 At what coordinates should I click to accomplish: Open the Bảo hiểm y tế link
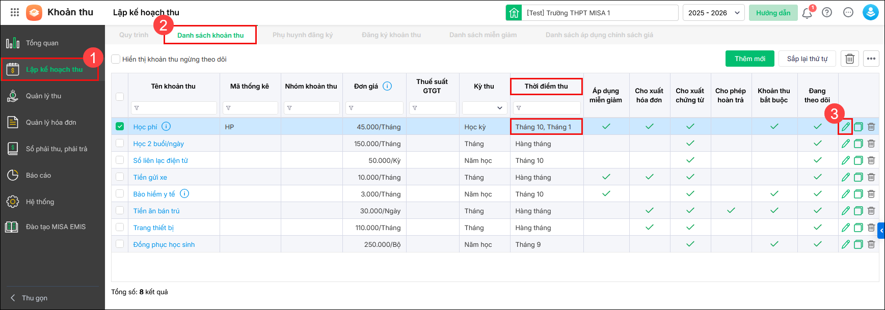pyautogui.click(x=154, y=194)
